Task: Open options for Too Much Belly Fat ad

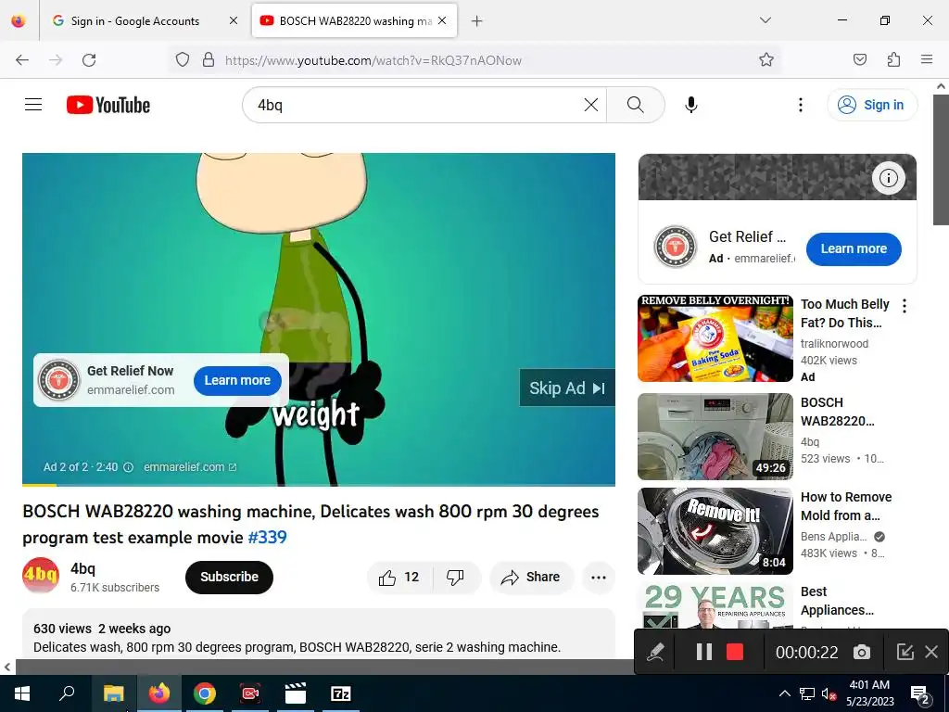Action: click(905, 306)
